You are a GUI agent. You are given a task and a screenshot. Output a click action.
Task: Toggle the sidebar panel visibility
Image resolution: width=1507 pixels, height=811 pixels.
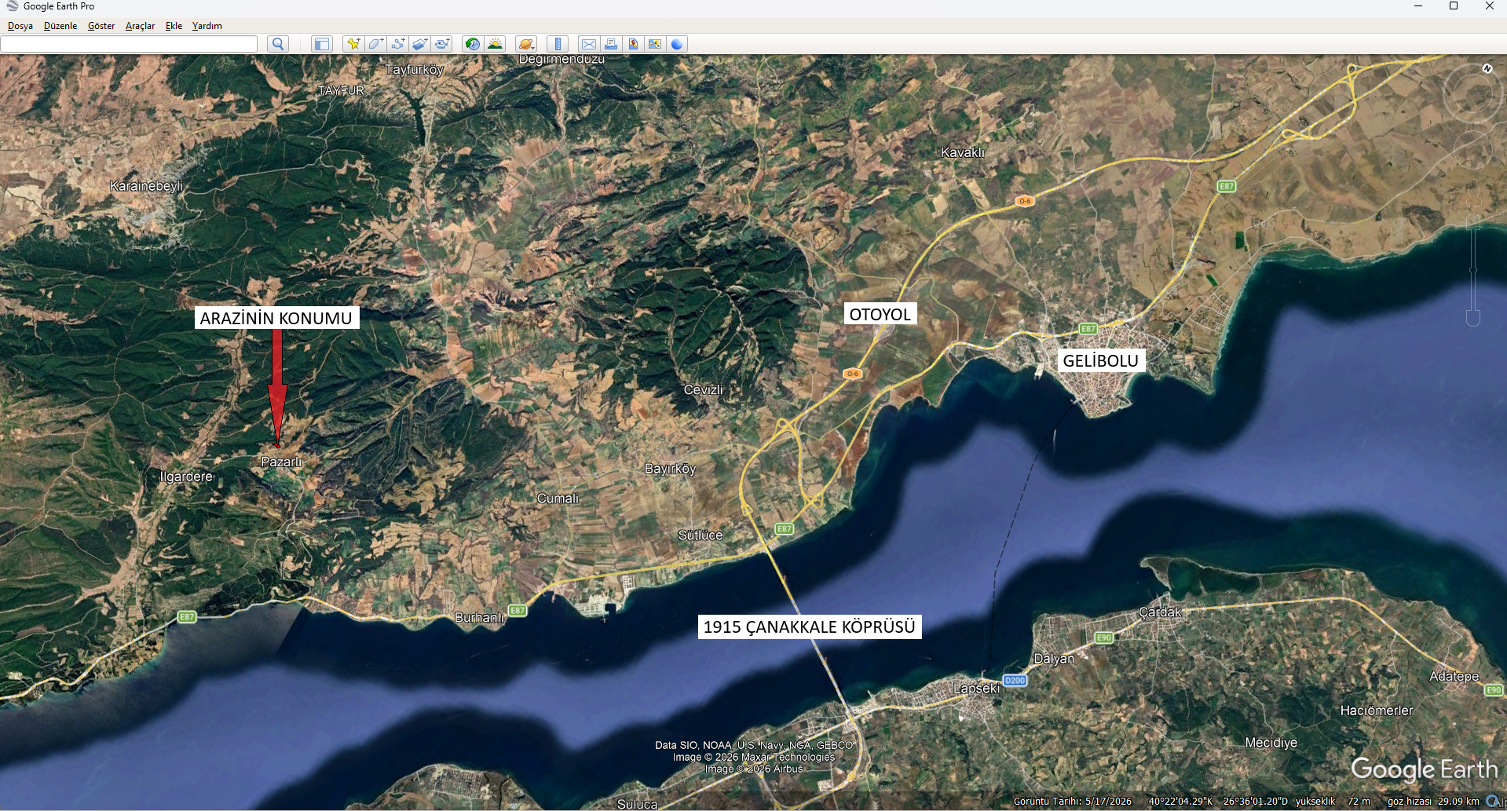click(x=321, y=44)
